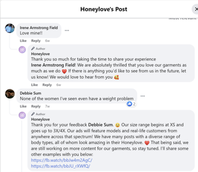The height and width of the screenshot is (172, 198).
Task: Like Irene Armstrong Field's comment
Action: pos(23,41)
